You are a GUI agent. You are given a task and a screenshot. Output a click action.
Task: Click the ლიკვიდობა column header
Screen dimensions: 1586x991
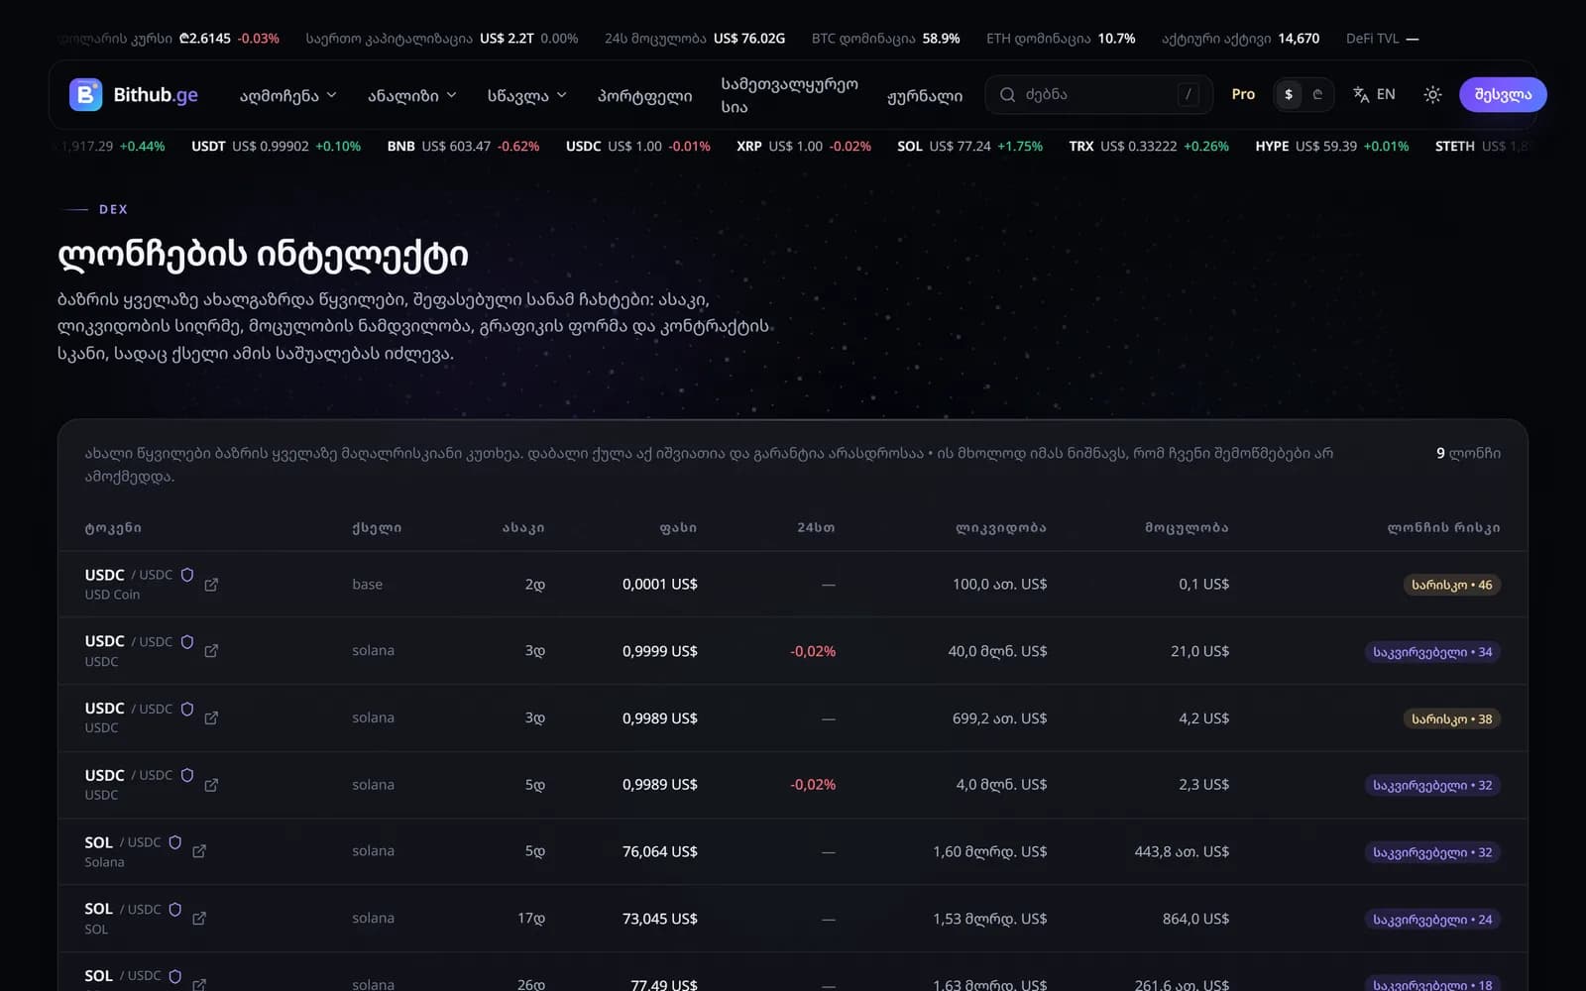tap(1001, 527)
